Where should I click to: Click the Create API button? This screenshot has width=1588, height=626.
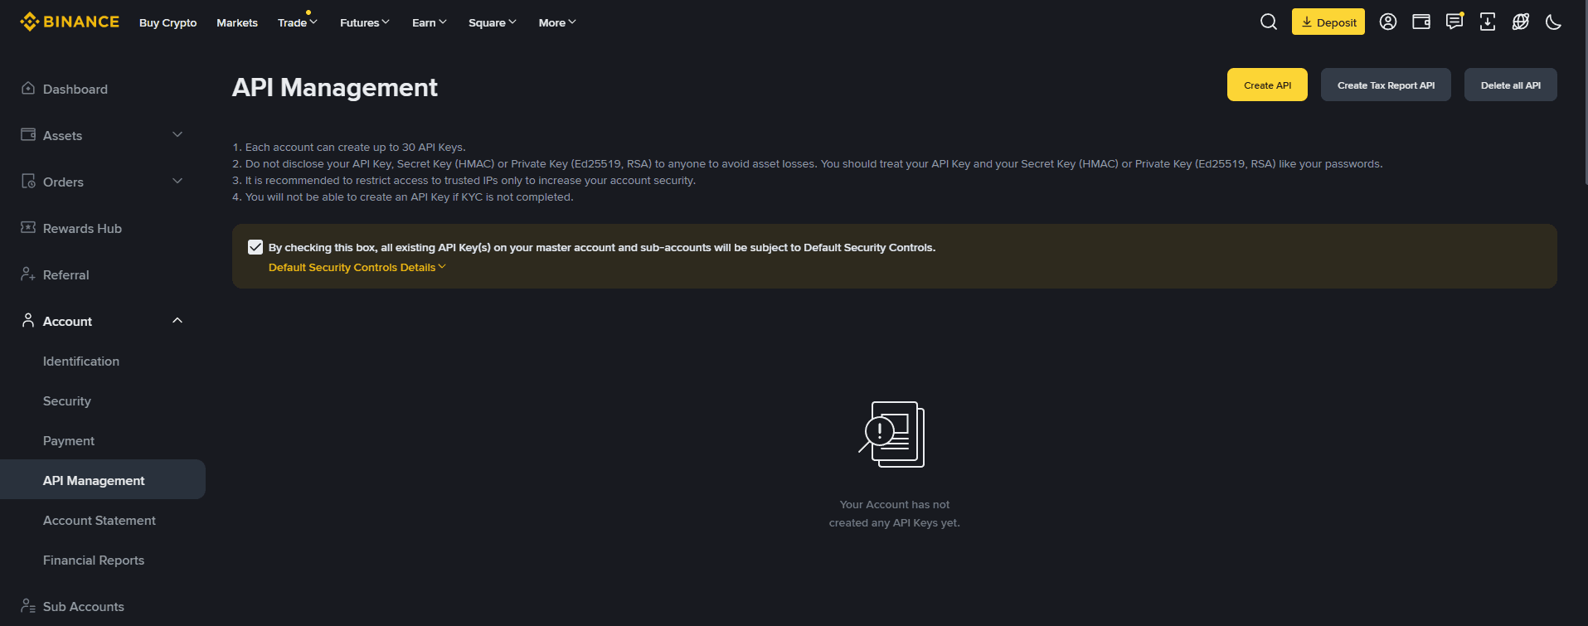coord(1267,85)
